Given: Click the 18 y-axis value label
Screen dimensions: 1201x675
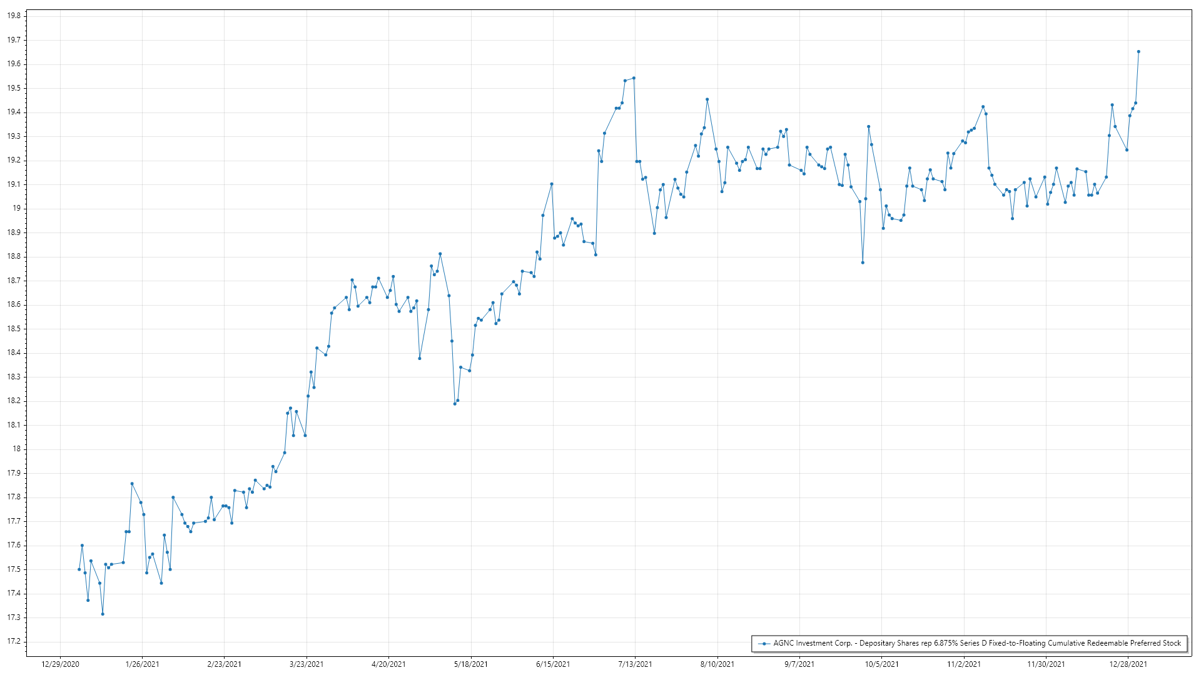Looking at the screenshot, I should tap(17, 449).
